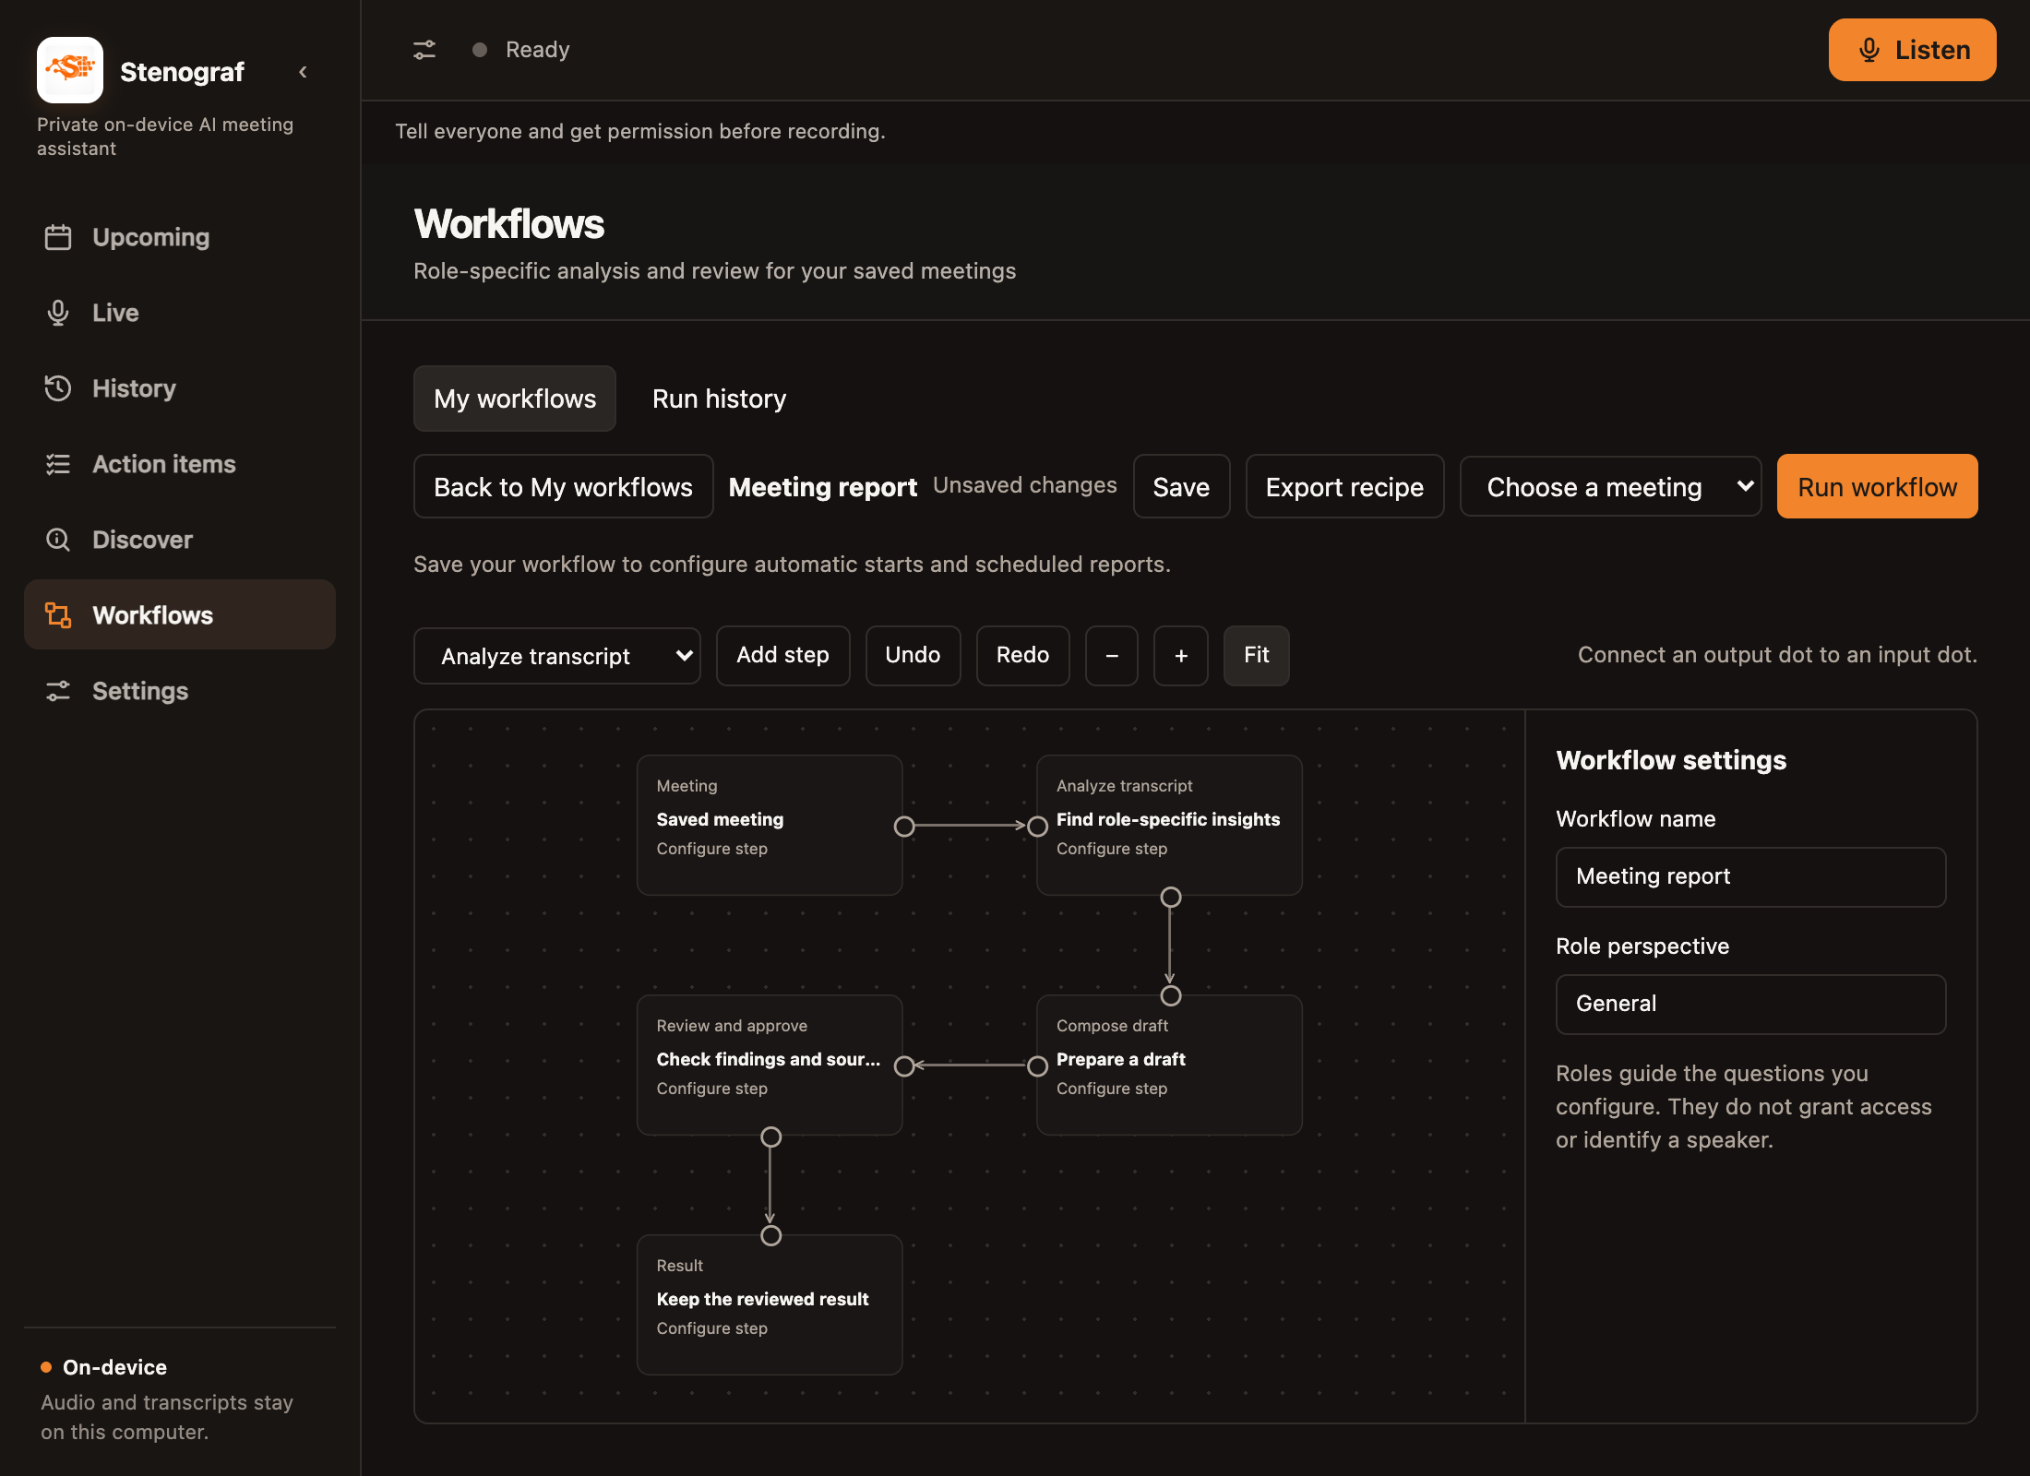Switch to the Run history tab
Viewport: 2030px width, 1476px height.
pos(719,399)
